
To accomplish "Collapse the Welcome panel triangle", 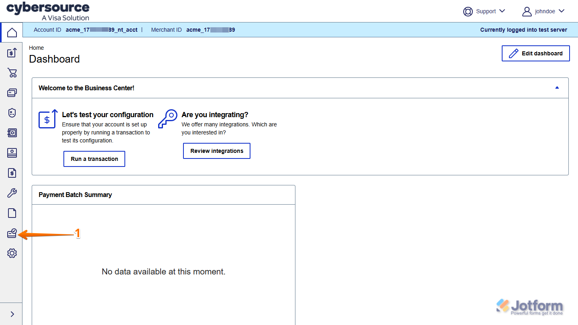I will tap(557, 87).
